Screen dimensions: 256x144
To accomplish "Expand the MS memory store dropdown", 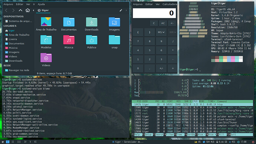I will [x=161, y=32].
